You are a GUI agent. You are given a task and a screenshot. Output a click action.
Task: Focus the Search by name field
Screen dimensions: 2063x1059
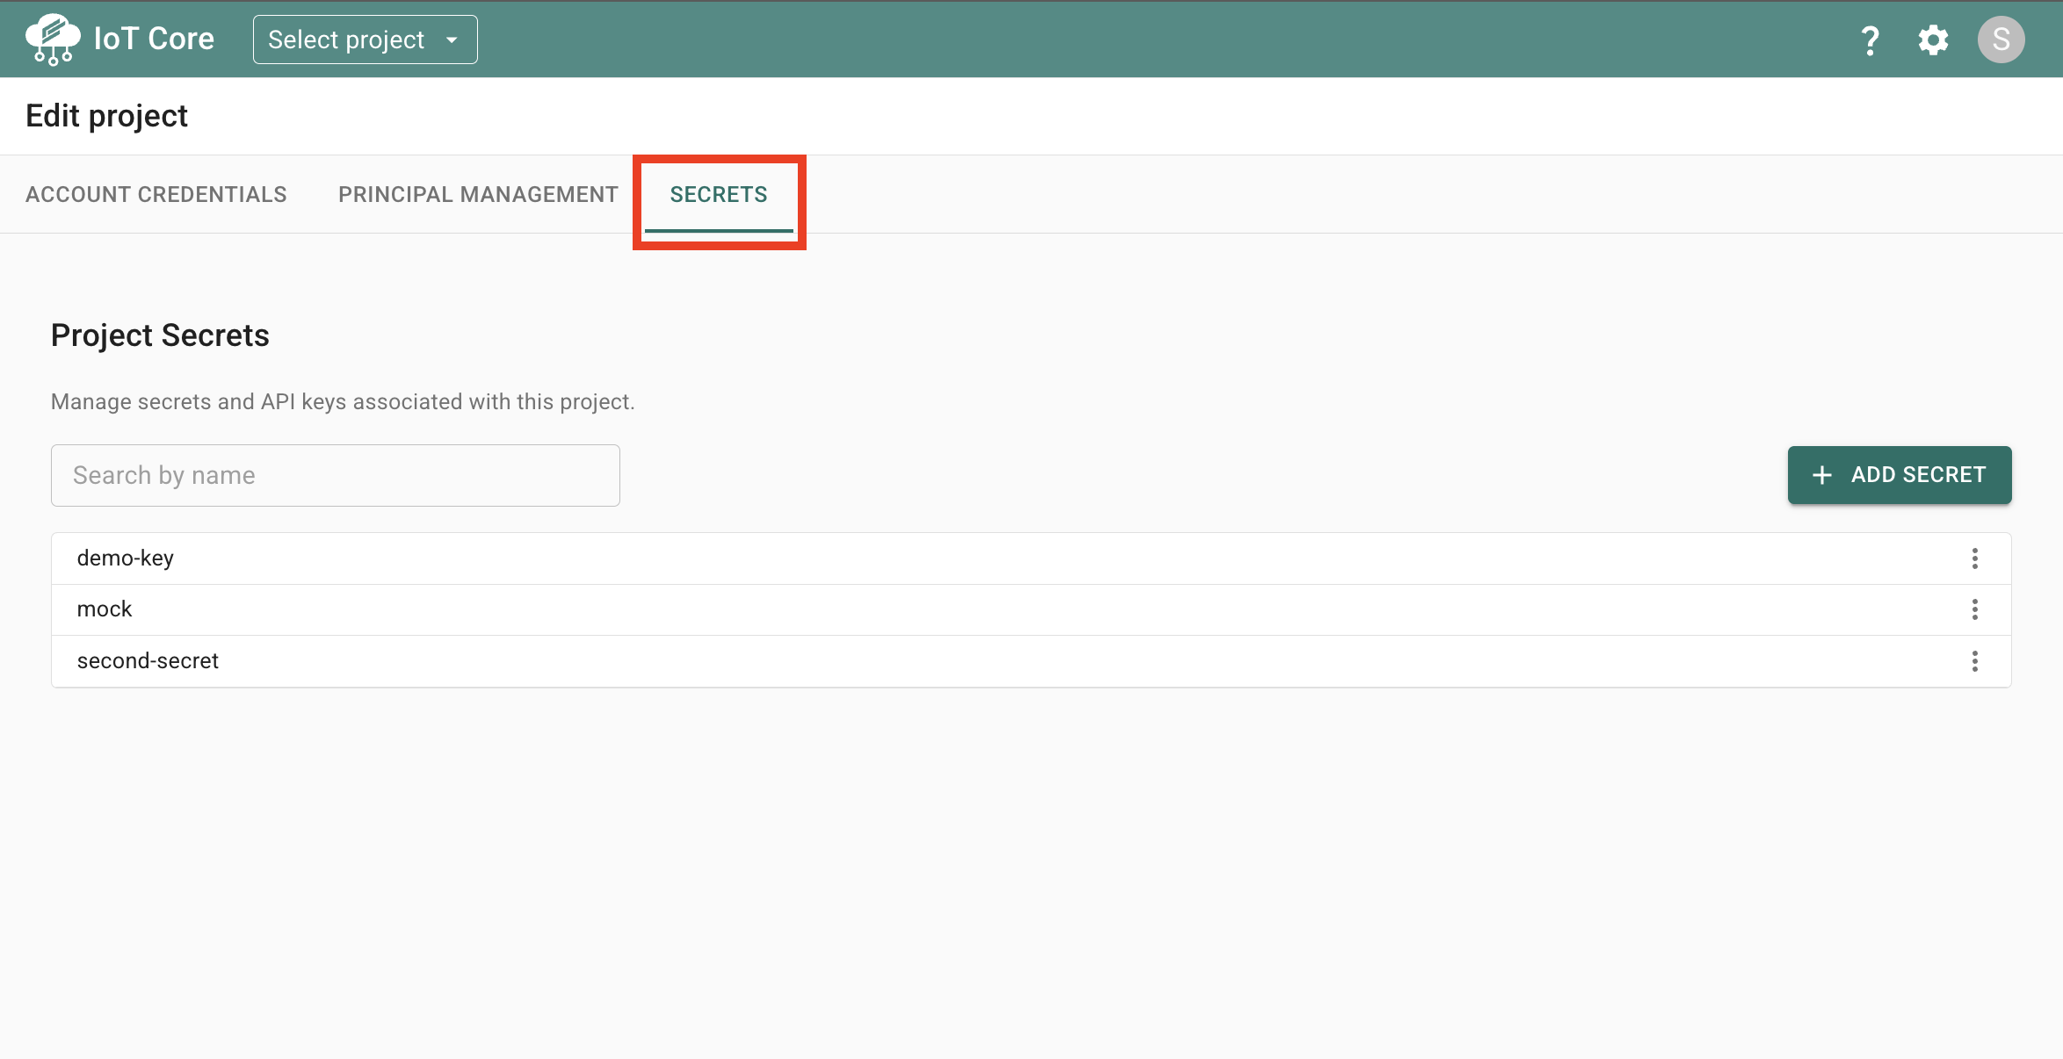click(336, 475)
